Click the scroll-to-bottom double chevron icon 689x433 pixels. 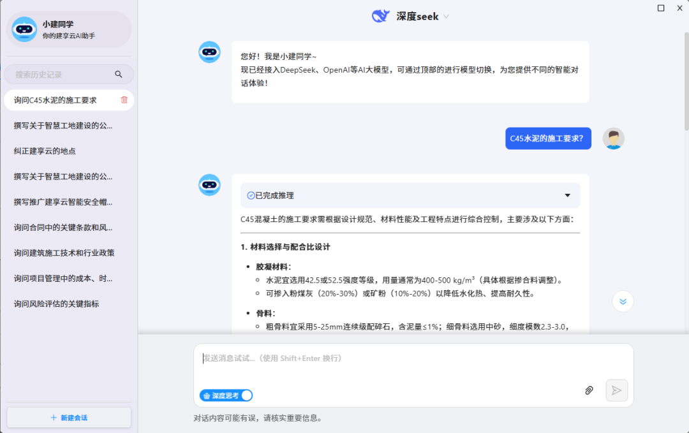click(623, 302)
